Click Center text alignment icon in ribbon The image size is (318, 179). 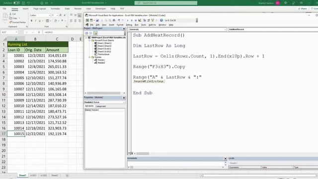click(75, 21)
